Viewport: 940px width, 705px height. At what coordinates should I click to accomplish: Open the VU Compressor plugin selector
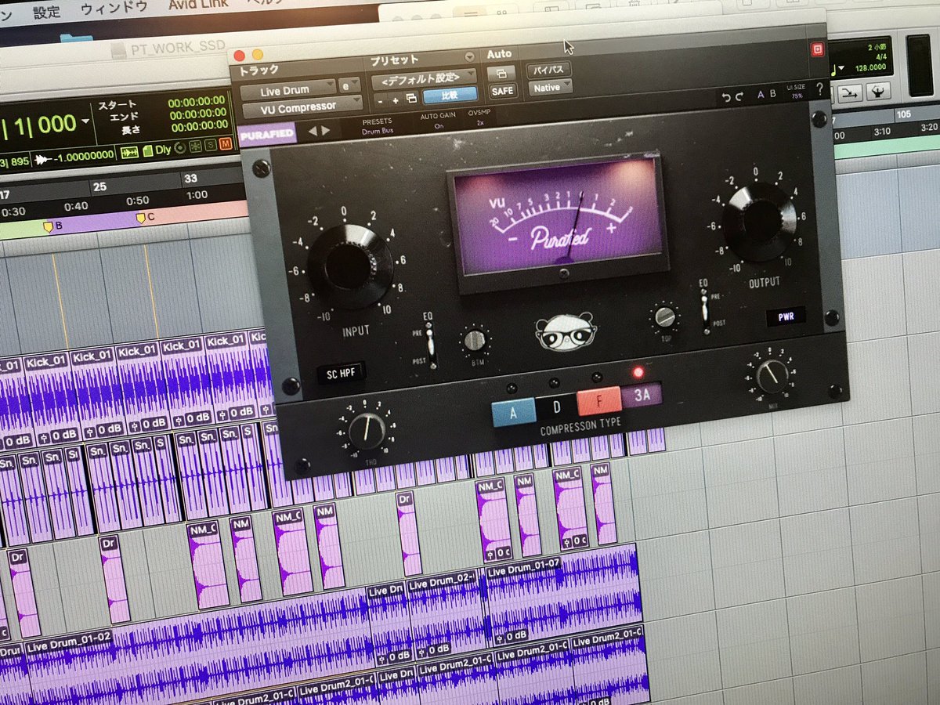pyautogui.click(x=301, y=107)
